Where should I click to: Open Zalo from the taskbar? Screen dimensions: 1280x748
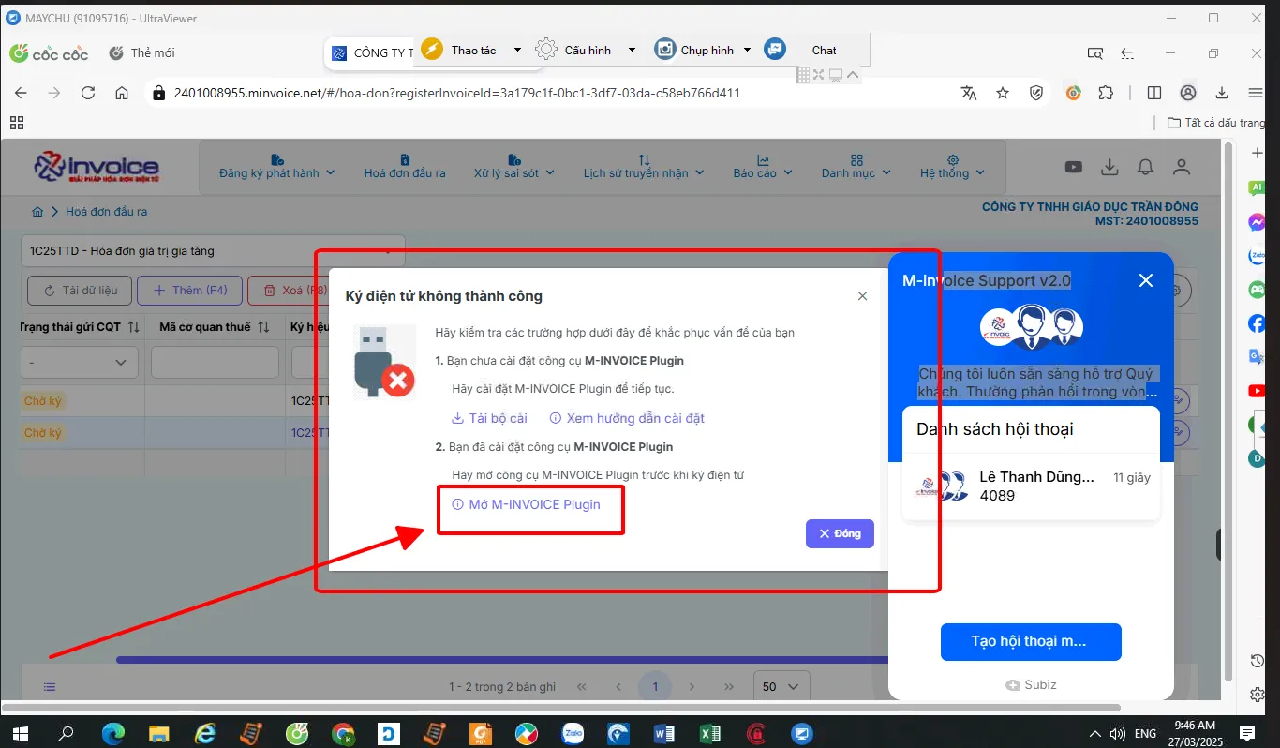pyautogui.click(x=573, y=734)
